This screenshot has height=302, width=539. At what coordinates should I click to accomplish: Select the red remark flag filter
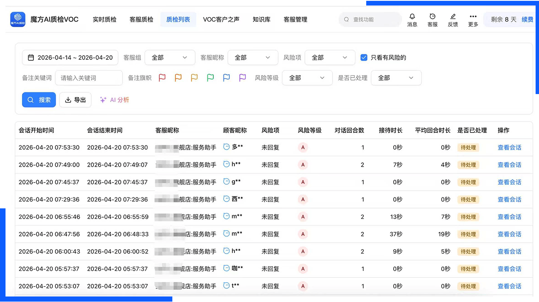(x=162, y=78)
